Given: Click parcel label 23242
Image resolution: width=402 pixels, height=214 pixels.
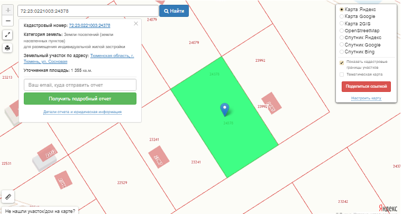Looking at the screenshot, I should (x=343, y=201).
